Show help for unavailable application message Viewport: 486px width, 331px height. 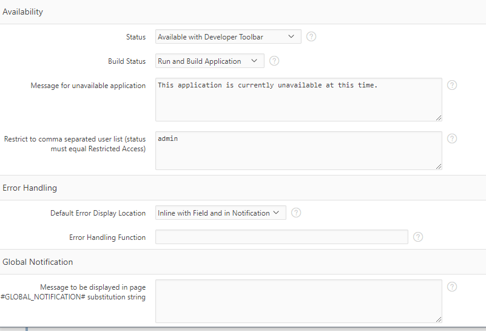pyautogui.click(x=452, y=85)
